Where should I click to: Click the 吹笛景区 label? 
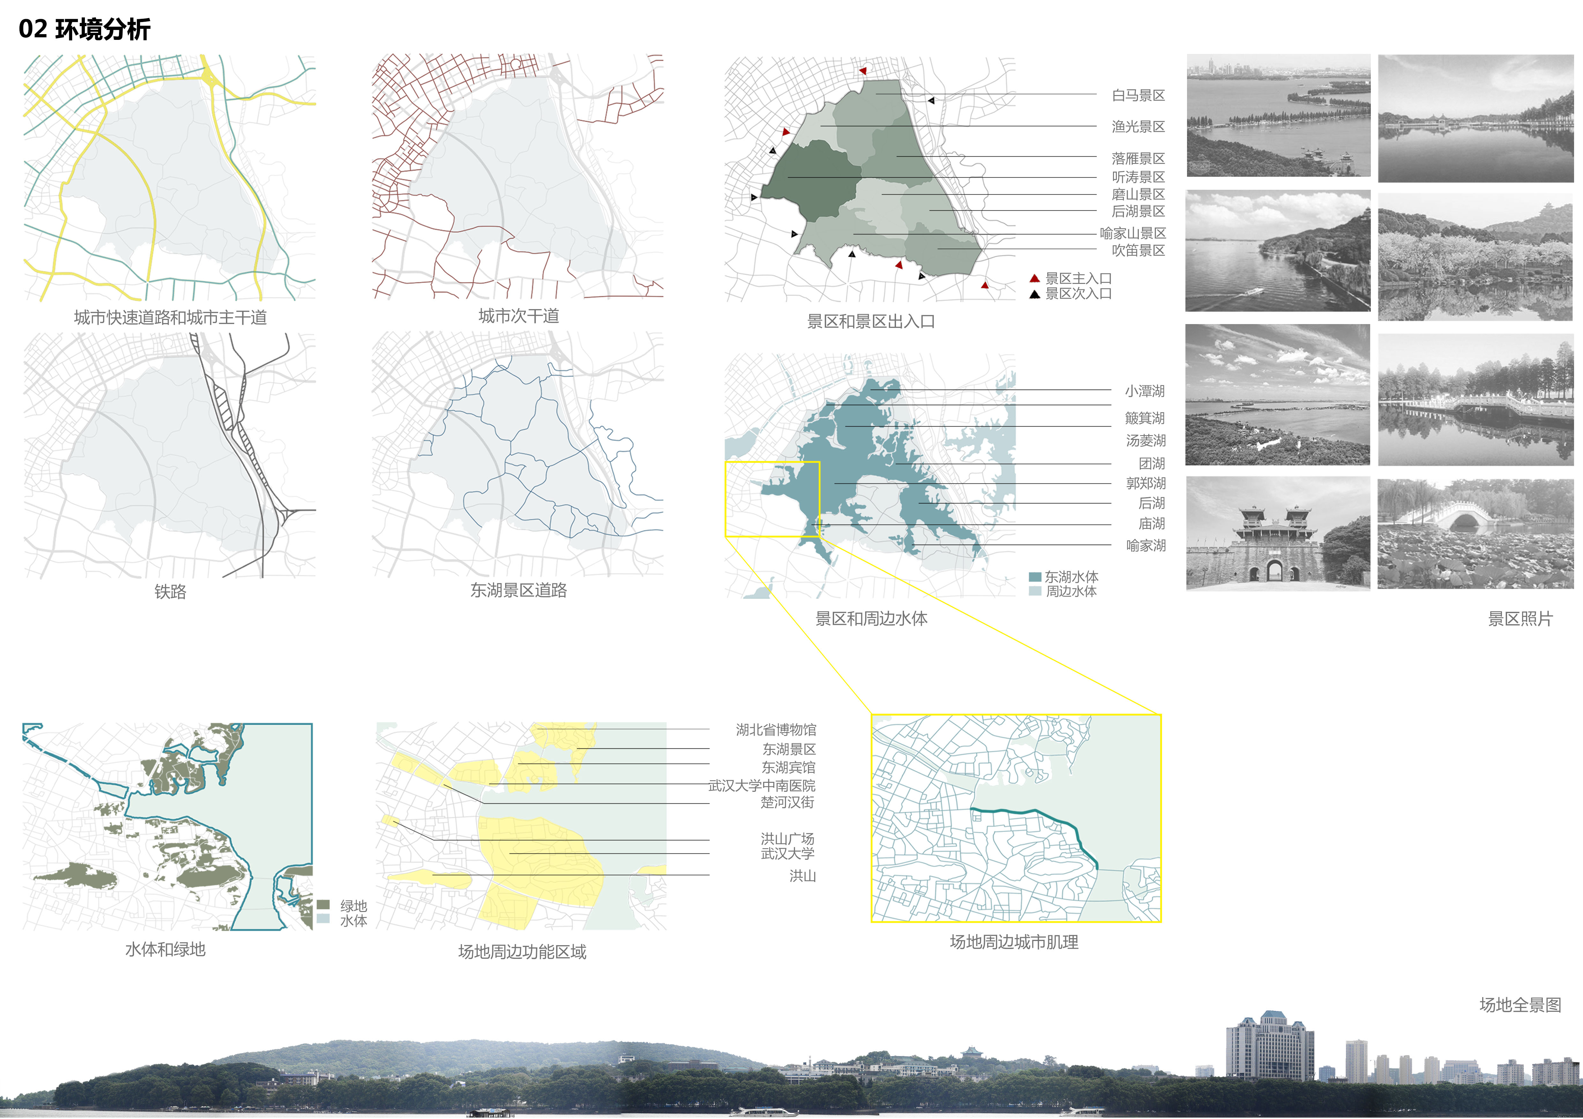[x=1138, y=250]
